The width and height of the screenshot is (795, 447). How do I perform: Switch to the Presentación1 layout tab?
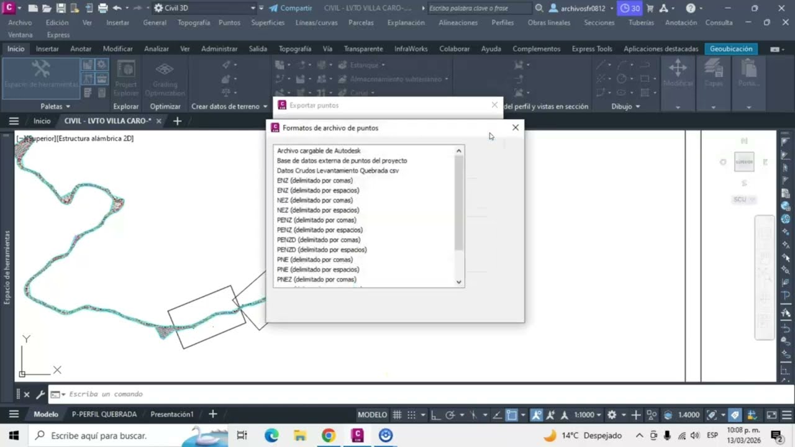(x=172, y=414)
